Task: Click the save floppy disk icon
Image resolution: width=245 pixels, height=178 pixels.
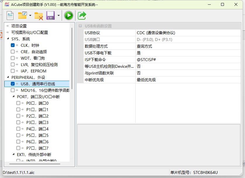Action: point(51,15)
